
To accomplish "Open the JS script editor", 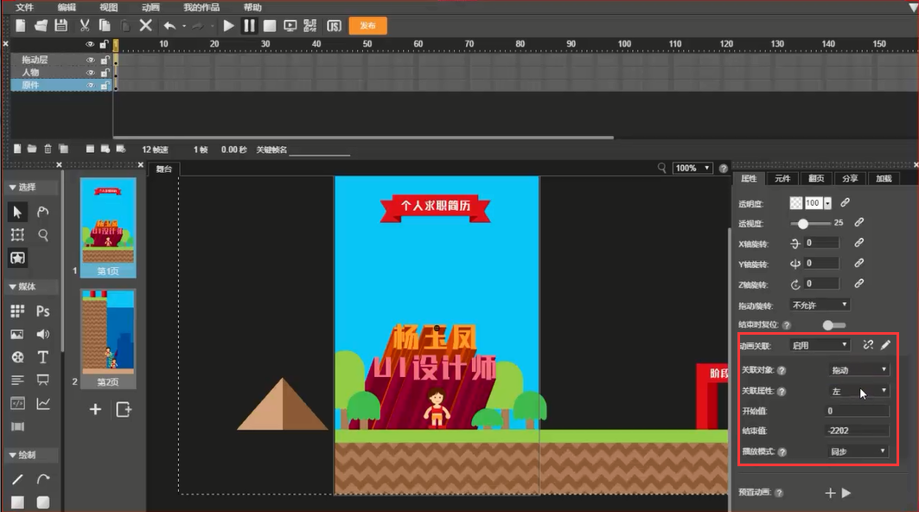I will (x=334, y=25).
